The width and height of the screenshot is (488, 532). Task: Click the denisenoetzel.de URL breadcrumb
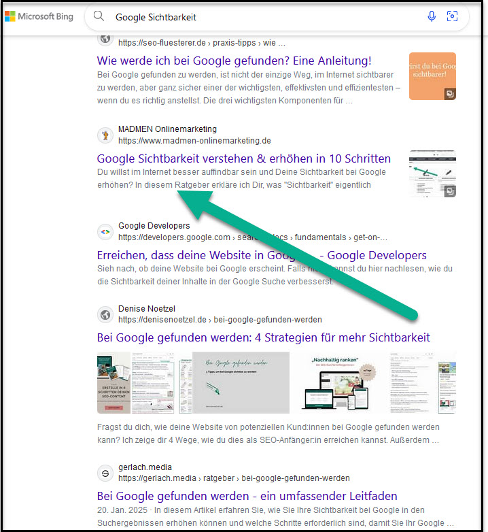tap(220, 320)
